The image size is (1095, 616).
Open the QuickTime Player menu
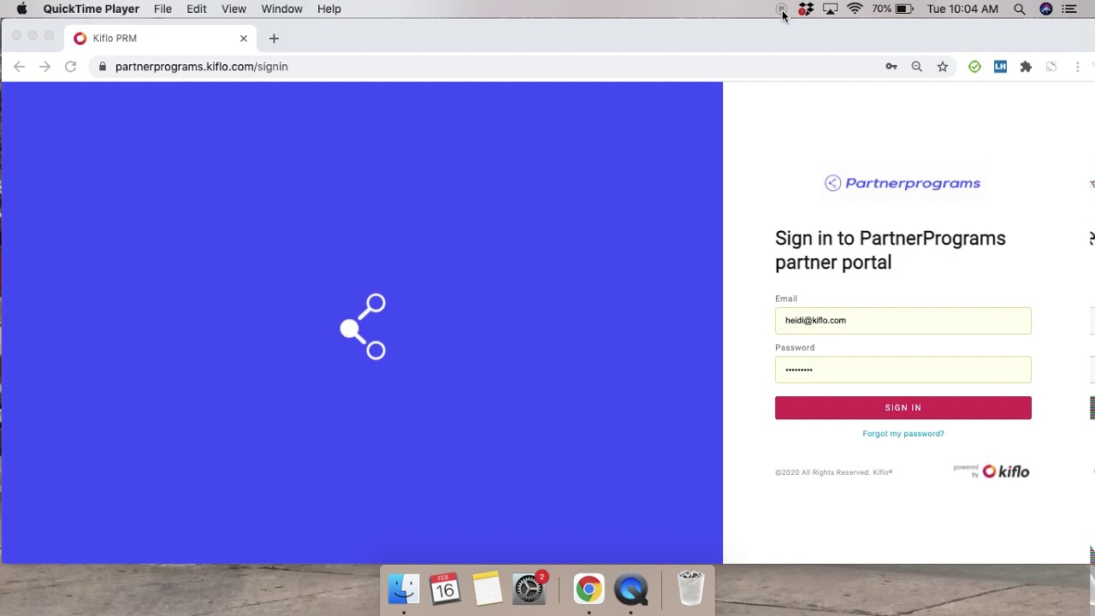pos(91,9)
